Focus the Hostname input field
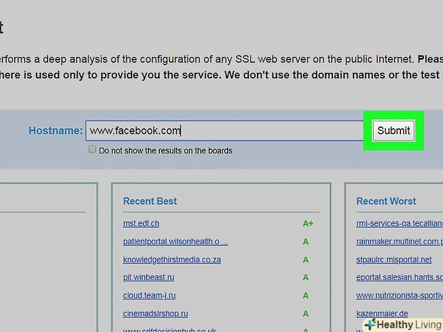 click(x=225, y=131)
